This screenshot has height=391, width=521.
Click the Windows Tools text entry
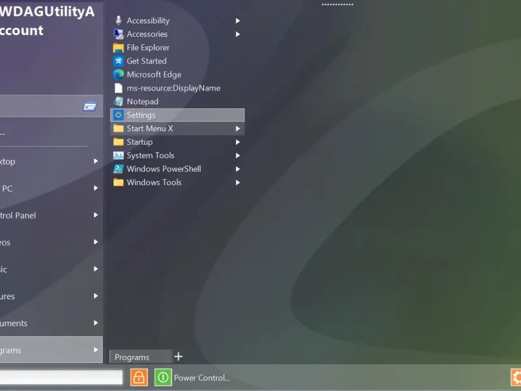click(154, 182)
